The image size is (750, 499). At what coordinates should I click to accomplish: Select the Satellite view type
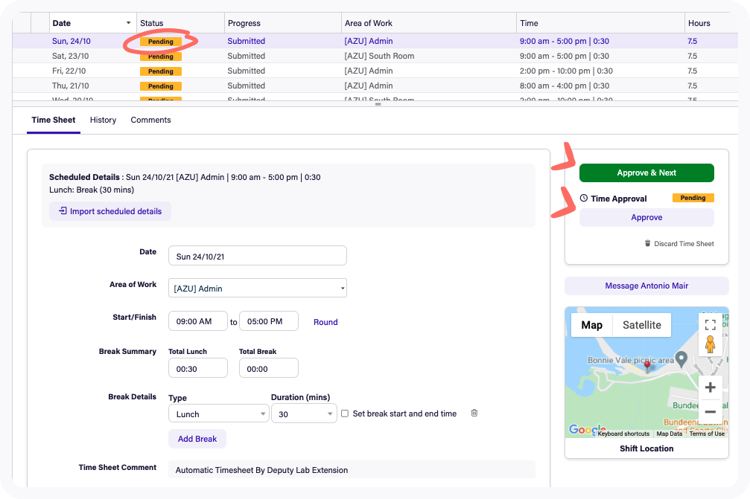pyautogui.click(x=642, y=325)
